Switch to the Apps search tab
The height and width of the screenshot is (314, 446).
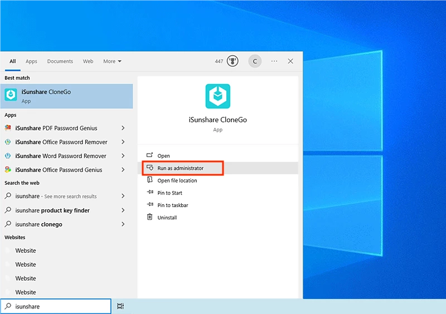[x=31, y=61]
